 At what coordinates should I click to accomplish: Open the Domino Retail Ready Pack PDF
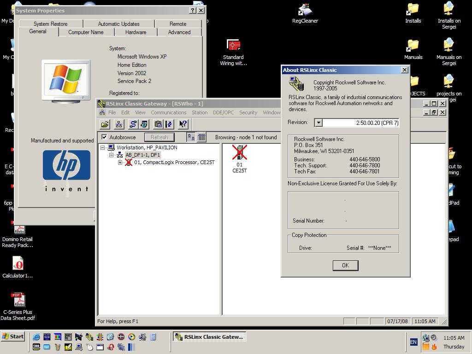tap(18, 237)
